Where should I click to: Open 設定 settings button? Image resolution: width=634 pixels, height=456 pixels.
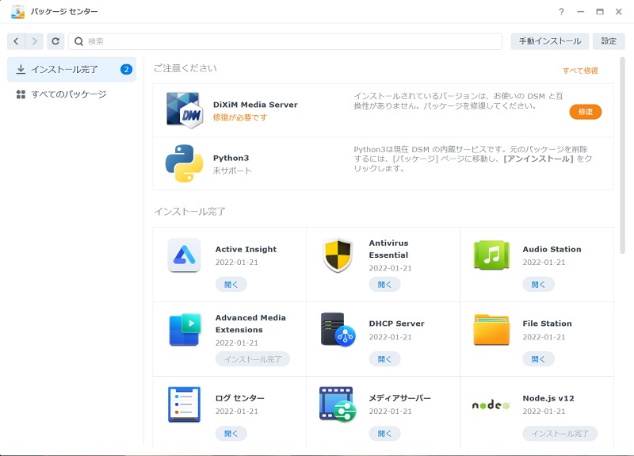coord(609,41)
